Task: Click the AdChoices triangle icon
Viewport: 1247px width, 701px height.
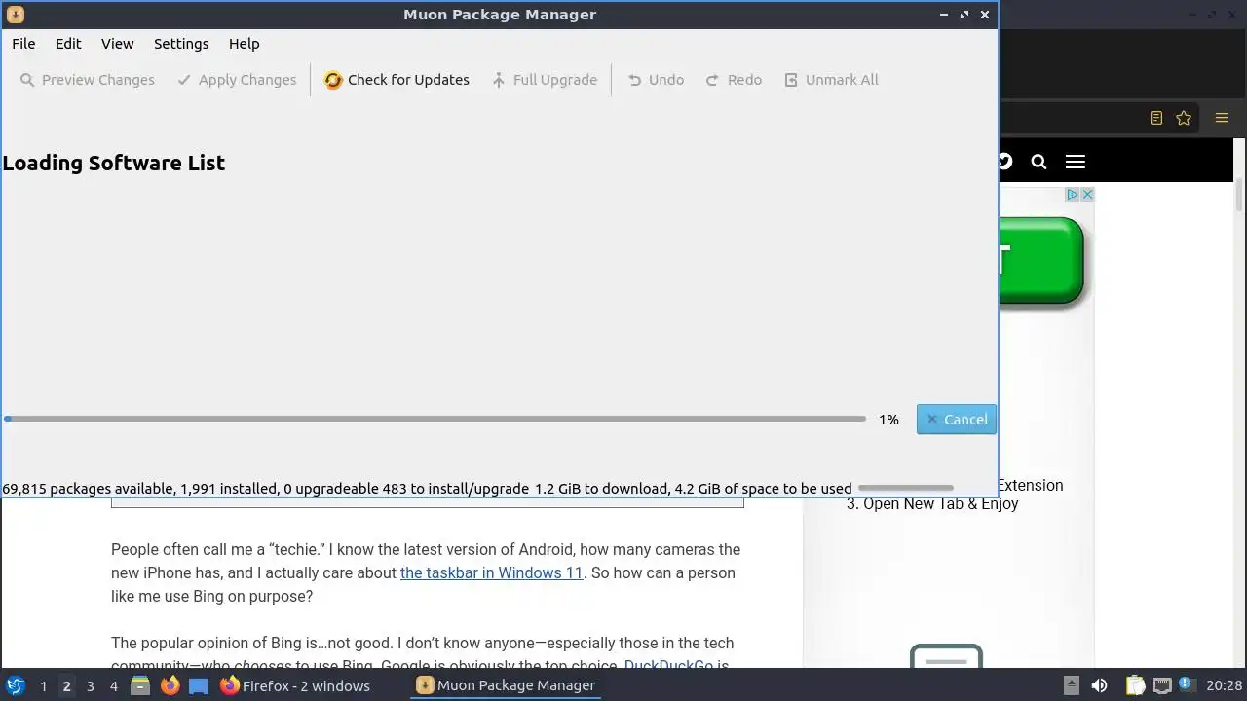Action: click(x=1072, y=195)
